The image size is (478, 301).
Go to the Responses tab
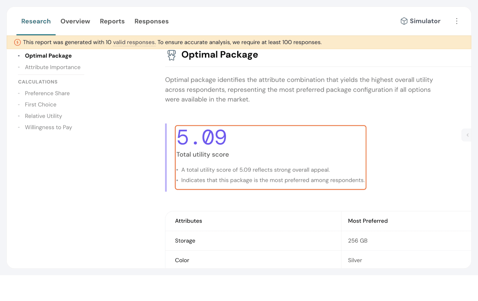coord(151,21)
